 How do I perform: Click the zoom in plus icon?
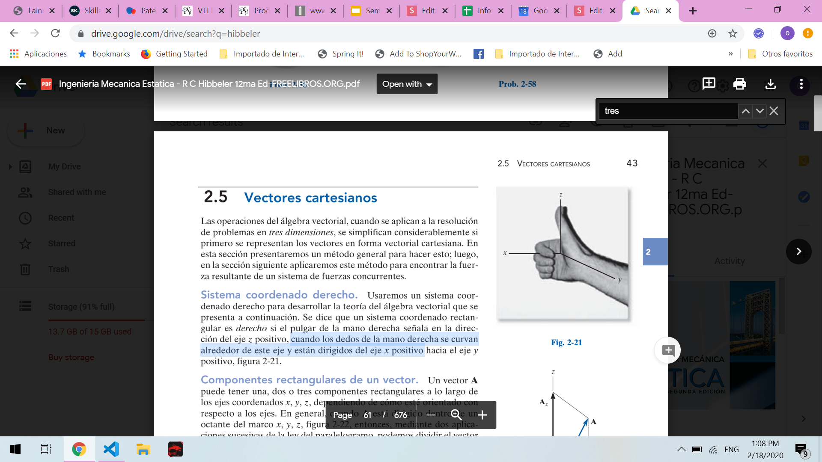[x=482, y=415]
